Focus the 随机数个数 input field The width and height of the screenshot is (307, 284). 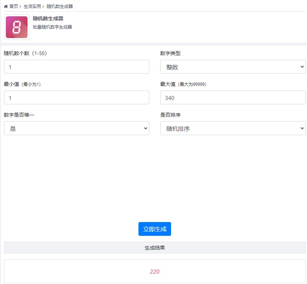pyautogui.click(x=76, y=67)
